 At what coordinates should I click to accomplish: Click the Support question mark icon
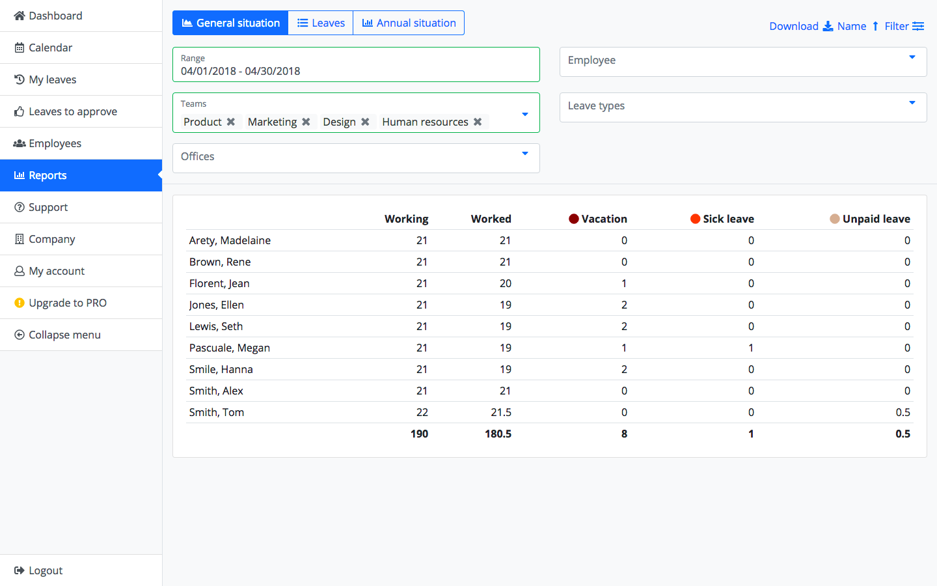pyautogui.click(x=20, y=207)
